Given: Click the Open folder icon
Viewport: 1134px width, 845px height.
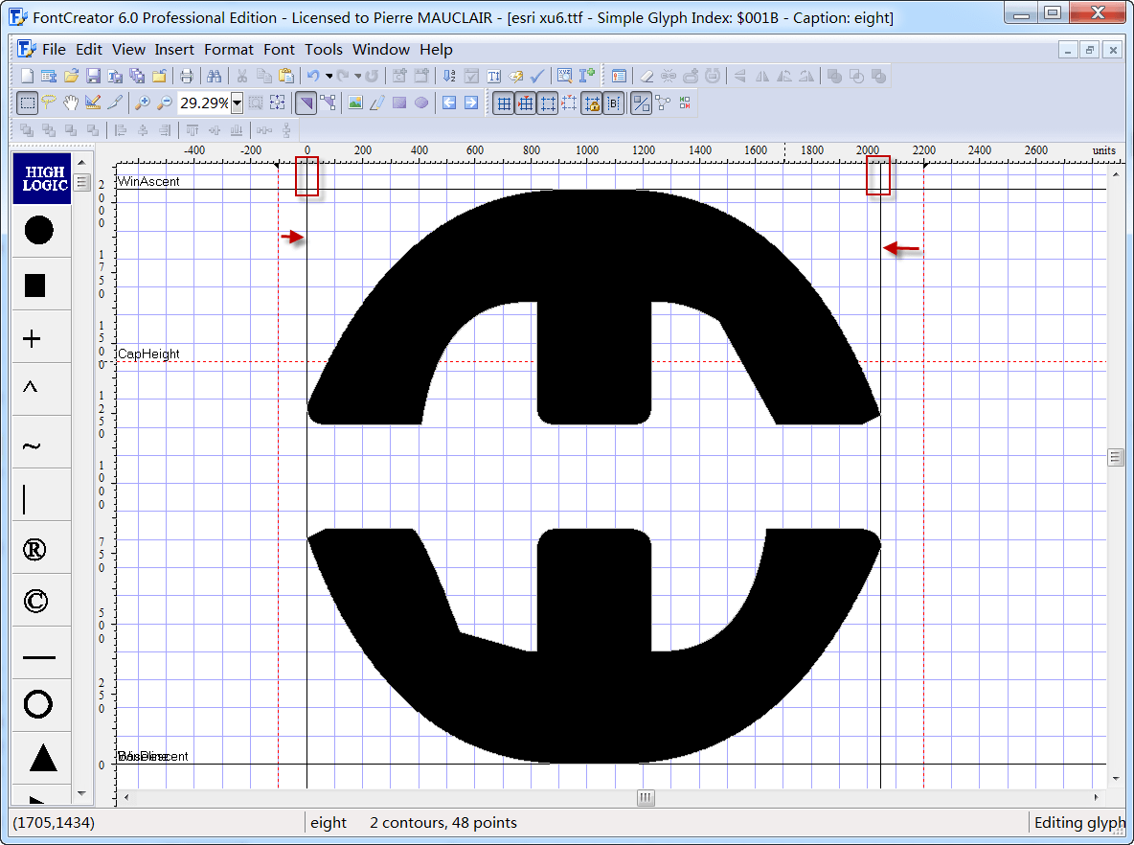Looking at the screenshot, I should pos(71,76).
